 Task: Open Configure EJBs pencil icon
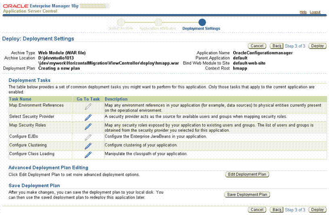[88, 137]
